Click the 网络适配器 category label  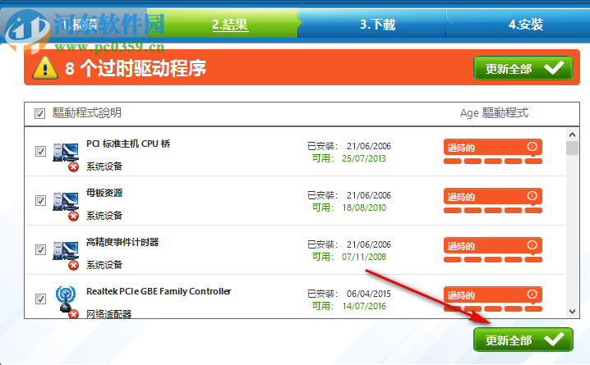point(108,314)
